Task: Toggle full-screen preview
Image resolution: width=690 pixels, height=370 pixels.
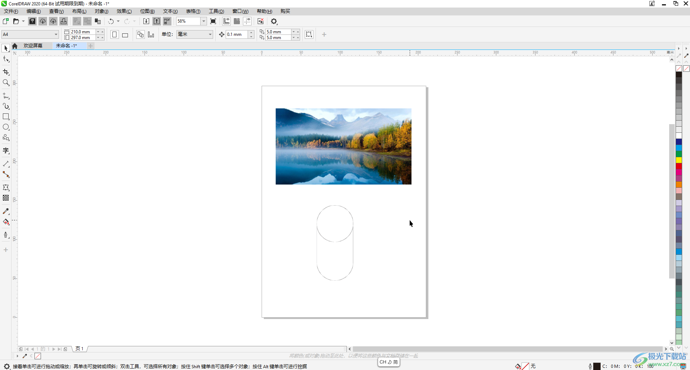Action: 213,21
